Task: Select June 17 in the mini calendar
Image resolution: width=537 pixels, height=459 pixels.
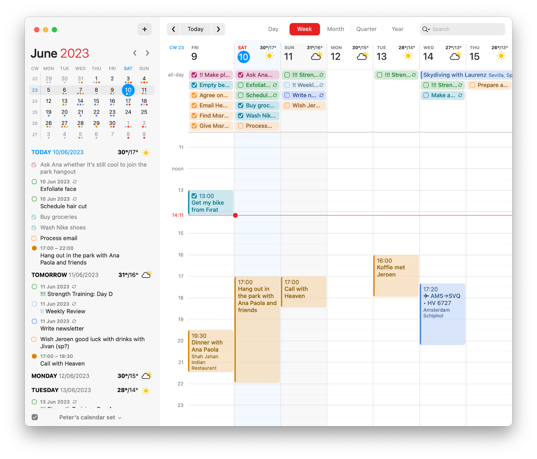Action: pyautogui.click(x=128, y=101)
